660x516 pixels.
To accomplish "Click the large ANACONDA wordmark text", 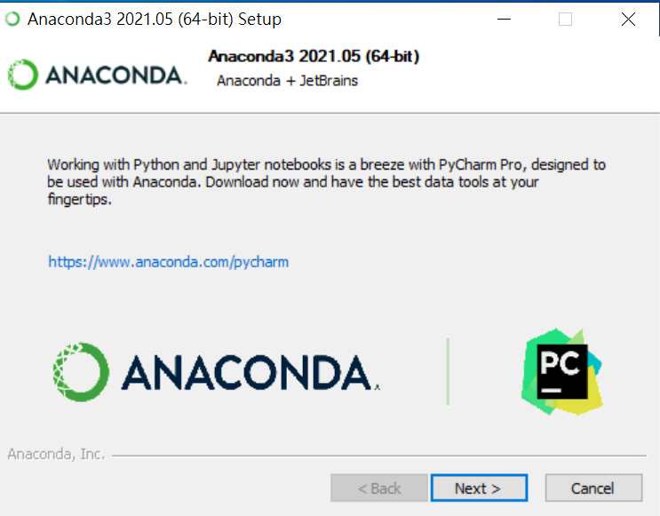I will tap(250, 372).
